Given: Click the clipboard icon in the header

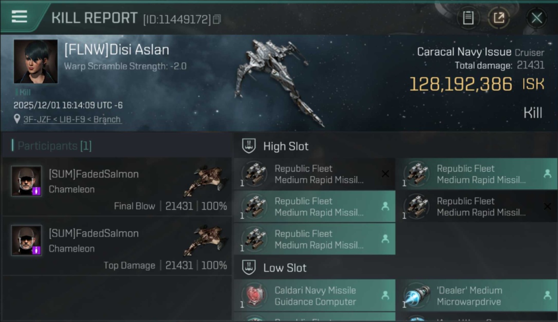Looking at the screenshot, I should click(x=468, y=18).
